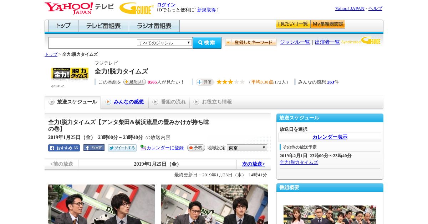Open the 263 みんなの感想 count link
Screen dimensions: 428x224
[x=331, y=82]
